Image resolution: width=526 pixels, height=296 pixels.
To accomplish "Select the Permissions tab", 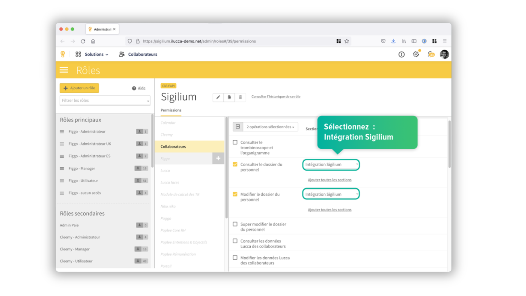I will pos(171,110).
